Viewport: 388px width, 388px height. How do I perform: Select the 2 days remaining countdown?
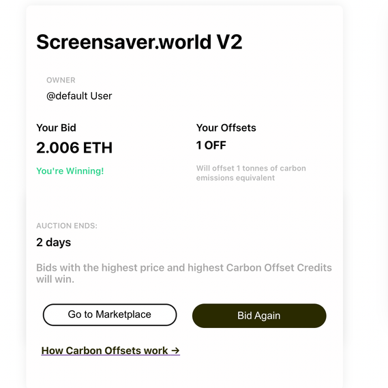click(53, 242)
